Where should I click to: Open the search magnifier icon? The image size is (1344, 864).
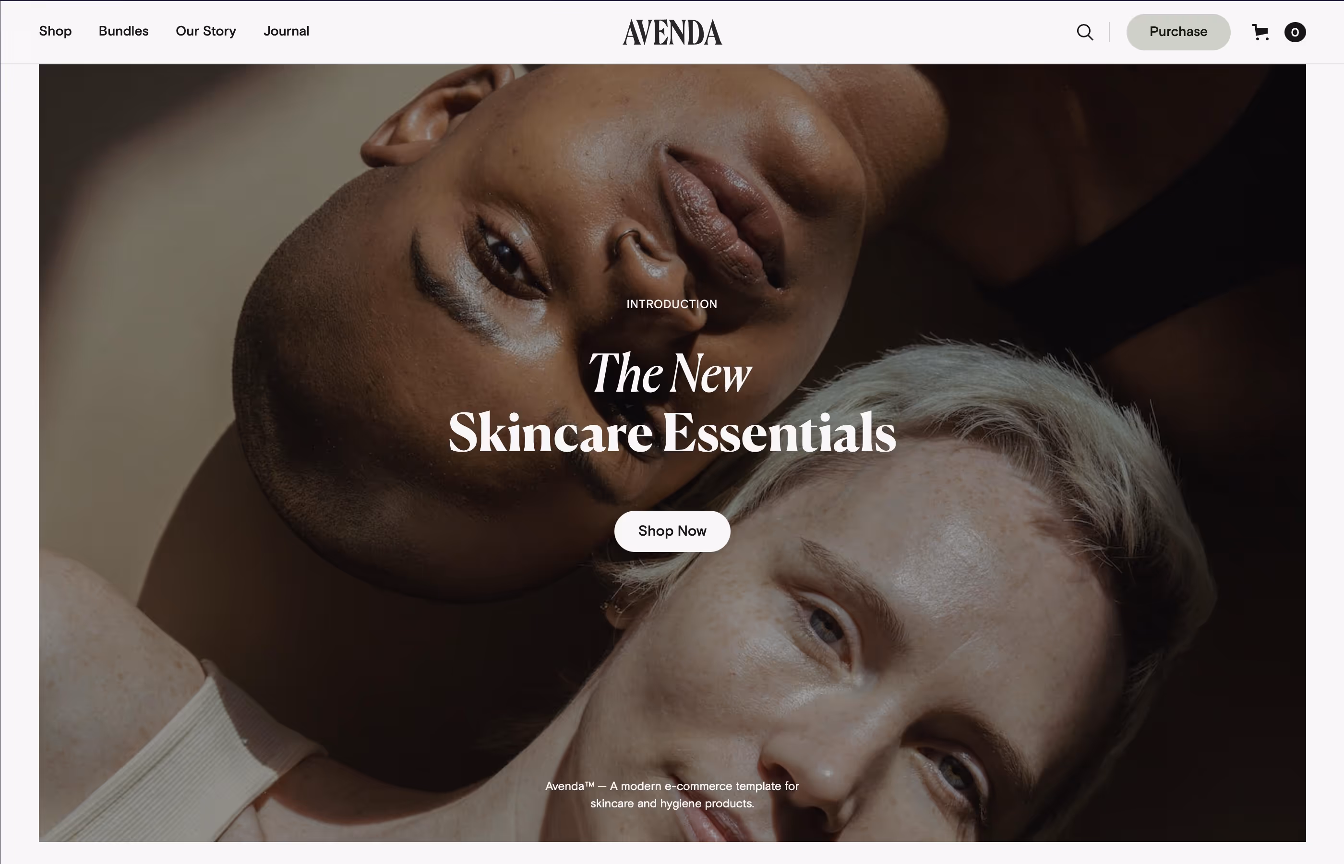click(x=1085, y=32)
